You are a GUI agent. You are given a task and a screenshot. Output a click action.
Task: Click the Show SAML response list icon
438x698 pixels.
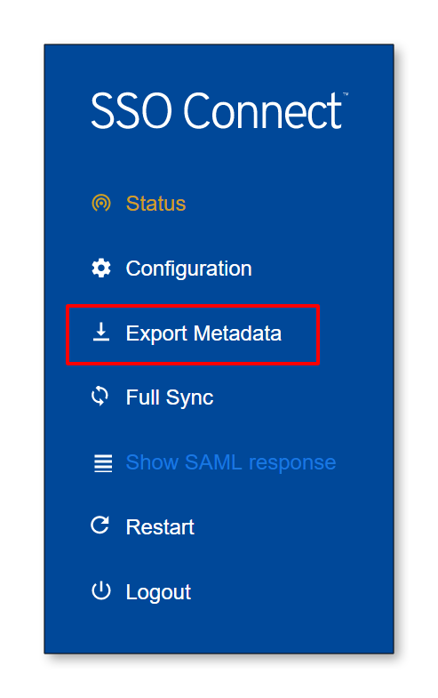103,463
